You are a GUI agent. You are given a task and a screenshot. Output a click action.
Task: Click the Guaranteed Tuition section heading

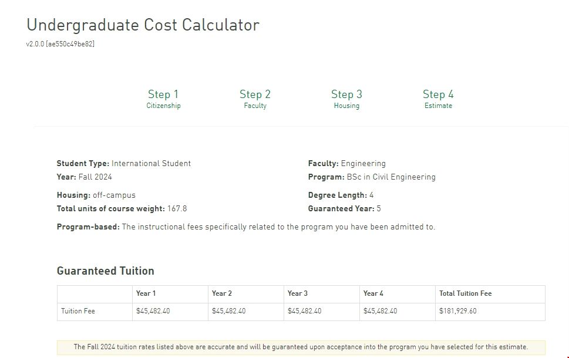pos(105,271)
